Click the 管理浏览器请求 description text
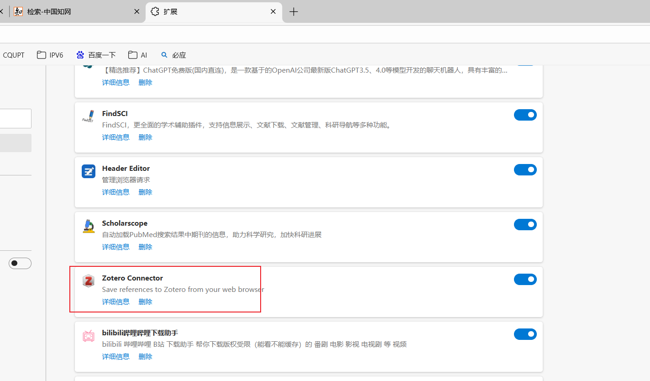The image size is (650, 381). point(126,180)
